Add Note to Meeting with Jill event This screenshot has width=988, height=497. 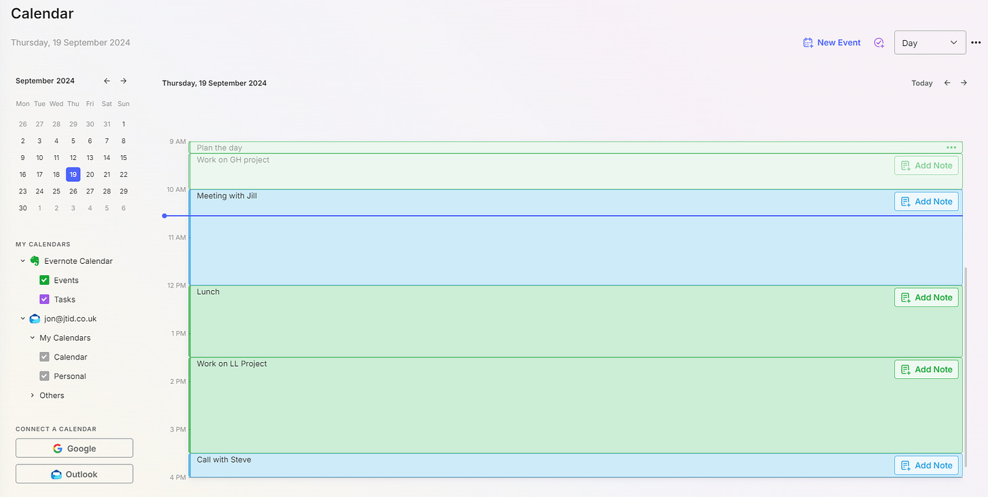[x=926, y=201]
